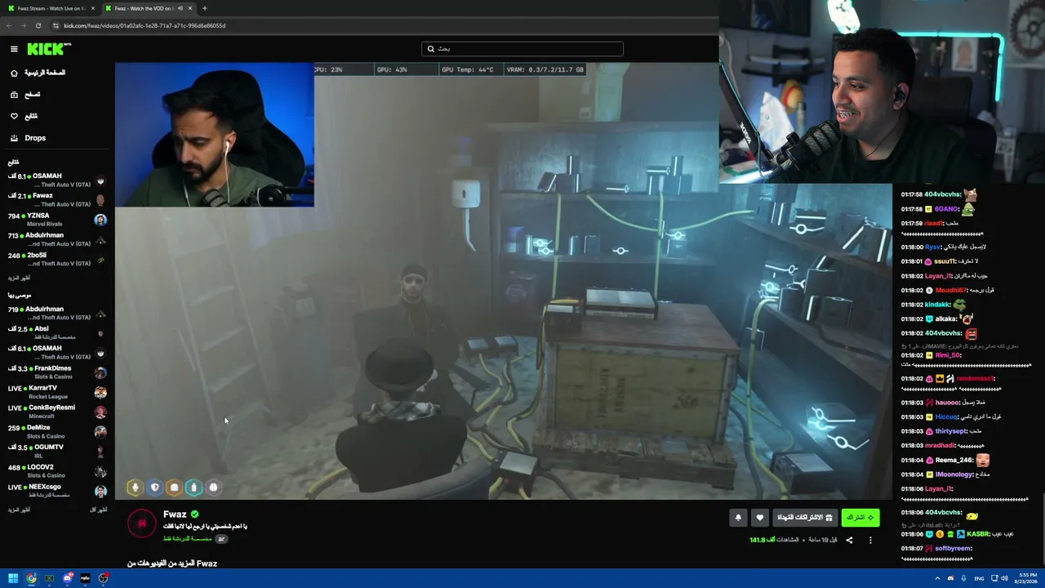Viewport: 1045px width, 588px height.
Task: Show hidden system tray icons
Action: tap(937, 578)
